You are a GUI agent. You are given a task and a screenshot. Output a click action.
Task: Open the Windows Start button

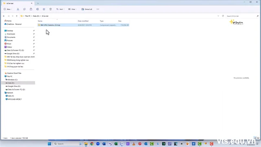(x=49, y=144)
